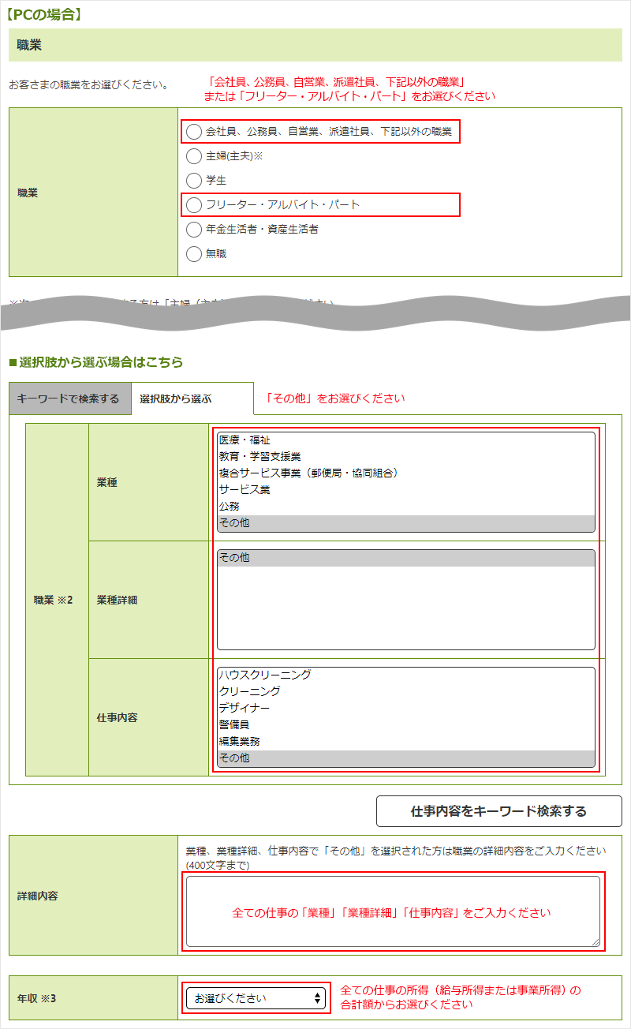Select 医療・福祉 in the 業種 list
Image resolution: width=631 pixels, height=1029 pixels.
(245, 440)
